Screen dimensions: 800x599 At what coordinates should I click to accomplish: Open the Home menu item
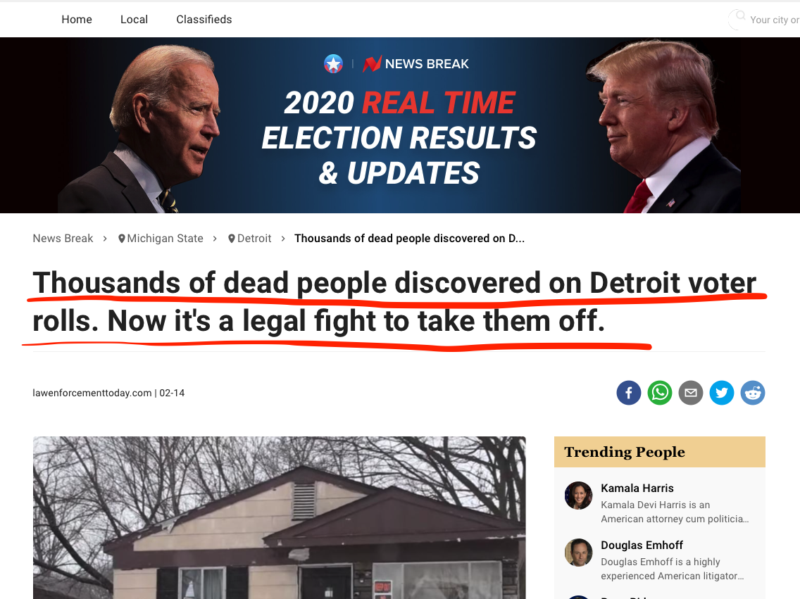[x=77, y=20]
